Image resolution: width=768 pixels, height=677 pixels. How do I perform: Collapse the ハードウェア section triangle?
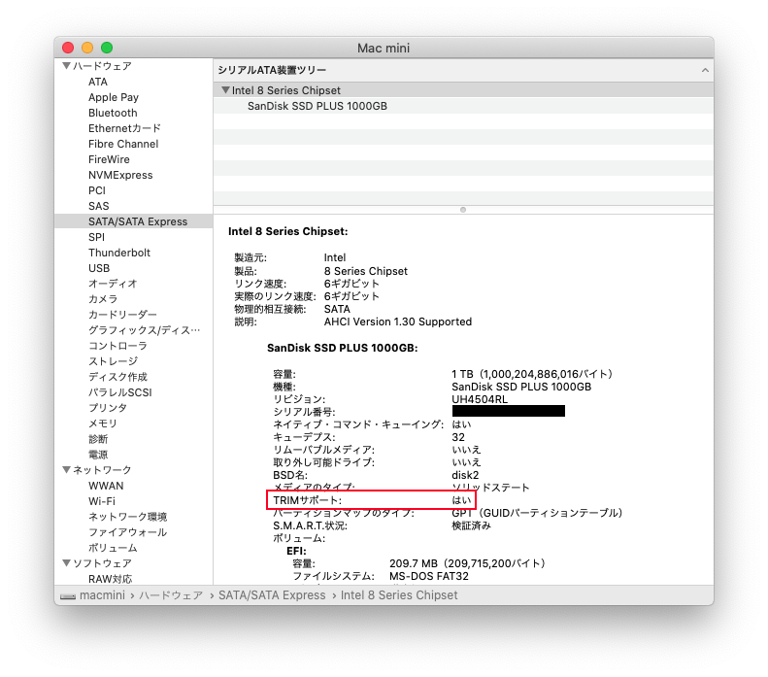pyautogui.click(x=66, y=66)
